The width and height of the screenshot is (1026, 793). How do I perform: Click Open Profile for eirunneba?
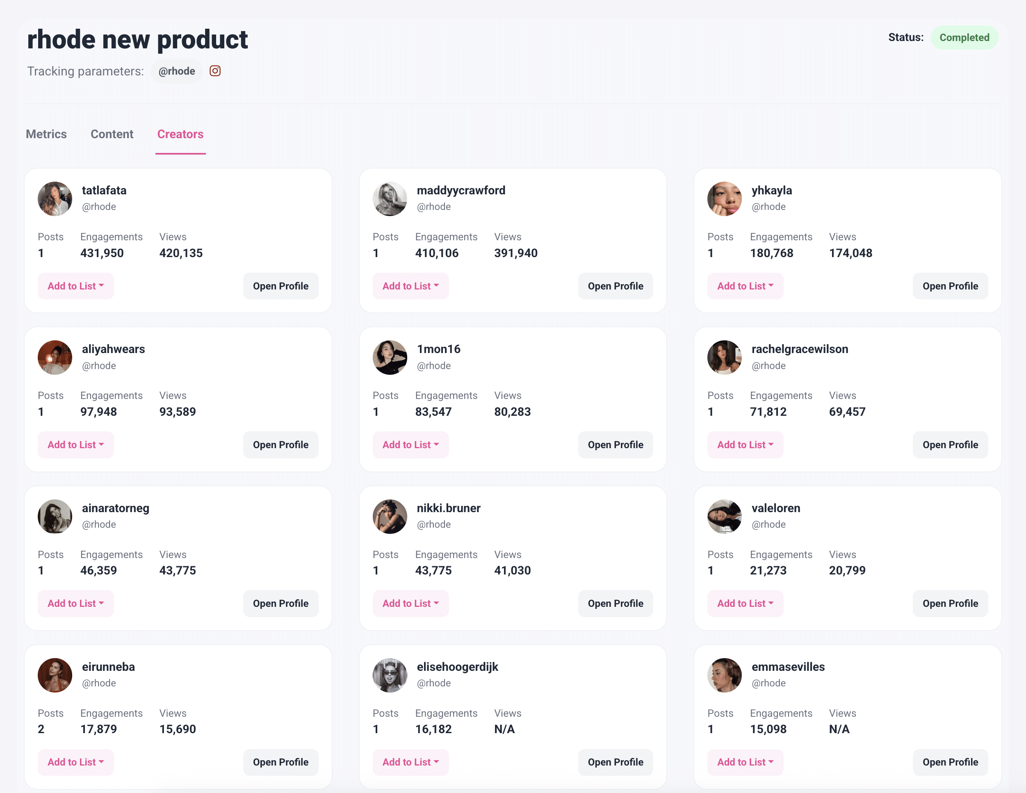pyautogui.click(x=280, y=762)
